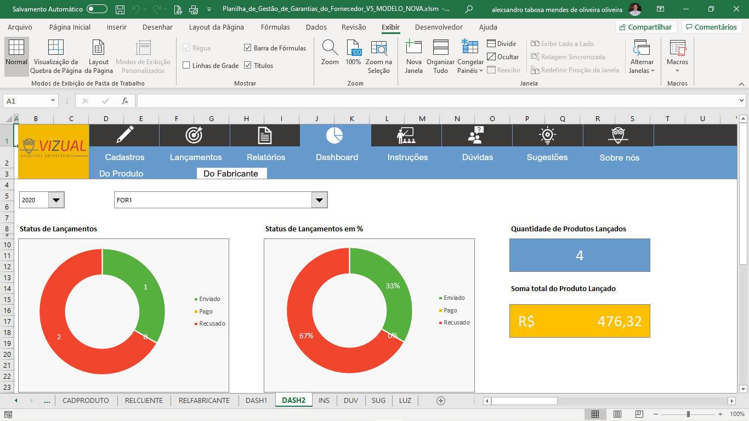This screenshot has height=421, width=749.
Task: Click the zoom slider in status bar
Action: coord(688,414)
